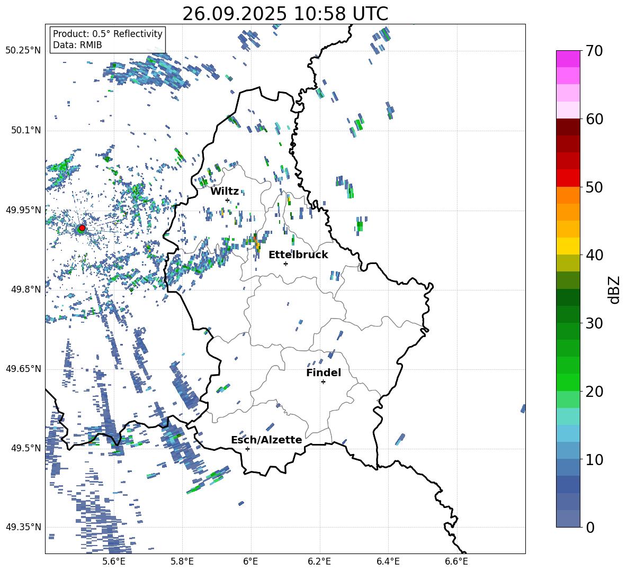Image resolution: width=627 pixels, height=572 pixels.
Task: Click the Wiltz station cross marker
Action: [x=228, y=200]
